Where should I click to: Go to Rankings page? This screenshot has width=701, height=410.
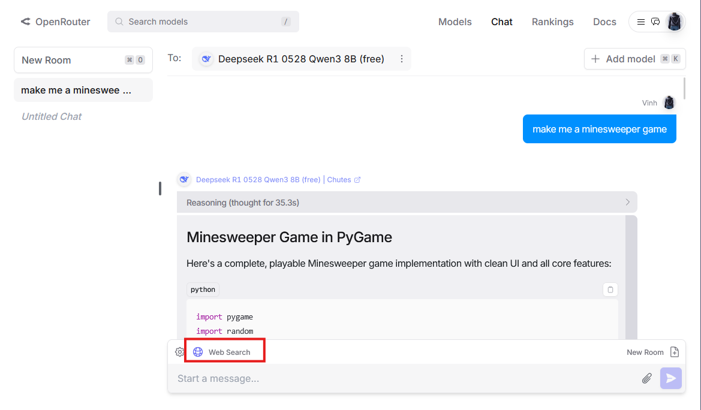[x=552, y=22]
